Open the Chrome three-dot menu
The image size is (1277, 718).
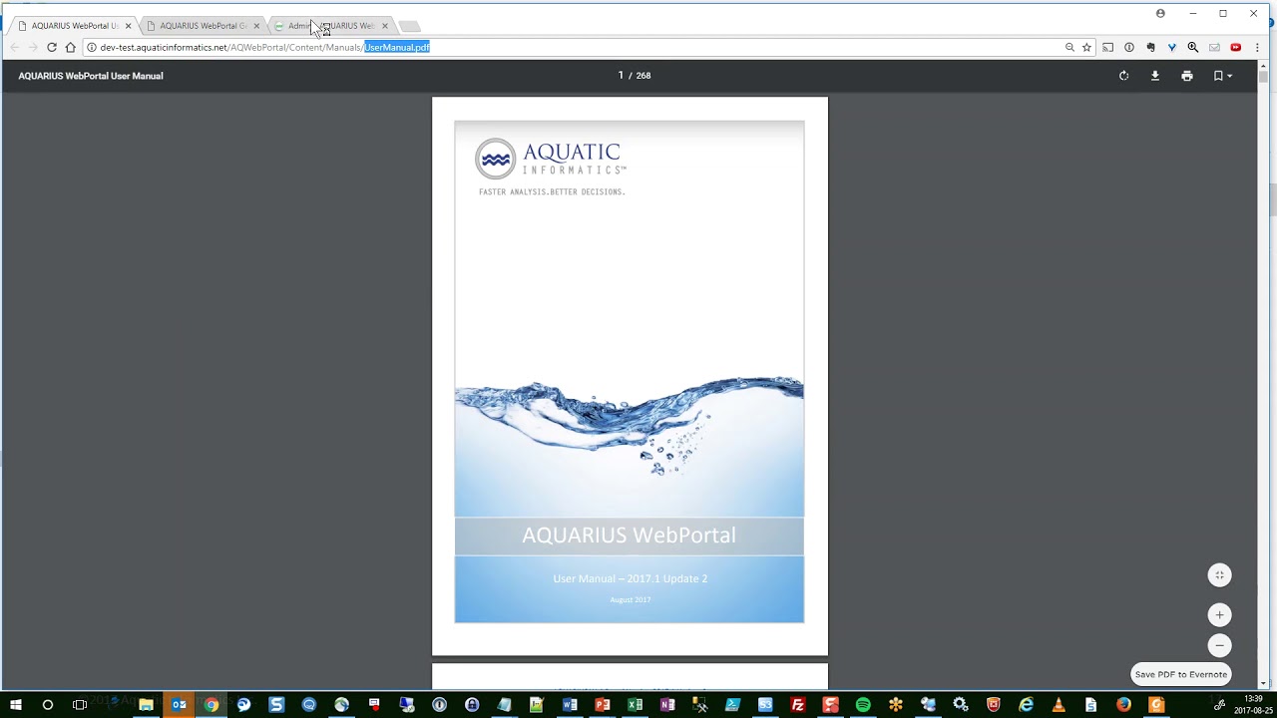pyautogui.click(x=1257, y=47)
